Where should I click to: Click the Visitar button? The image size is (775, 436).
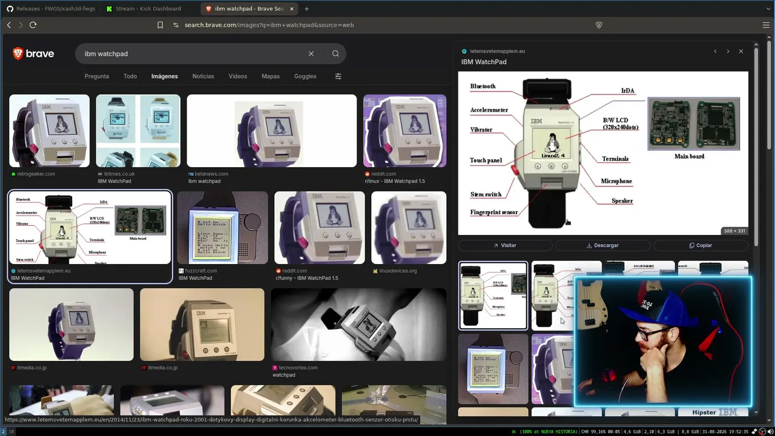[x=505, y=245]
